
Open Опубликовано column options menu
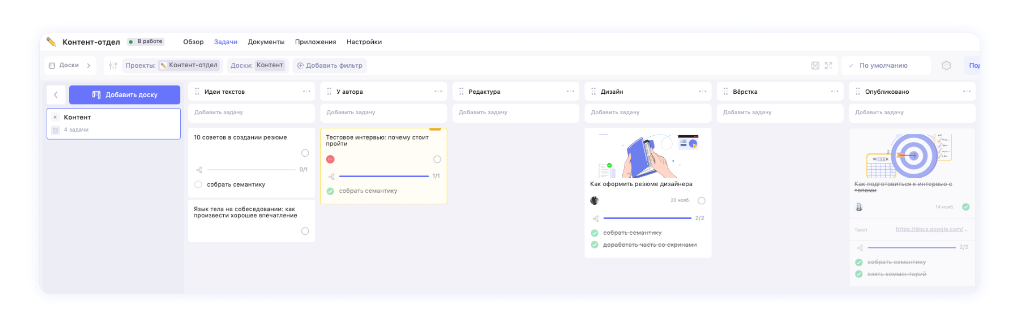[x=967, y=91]
